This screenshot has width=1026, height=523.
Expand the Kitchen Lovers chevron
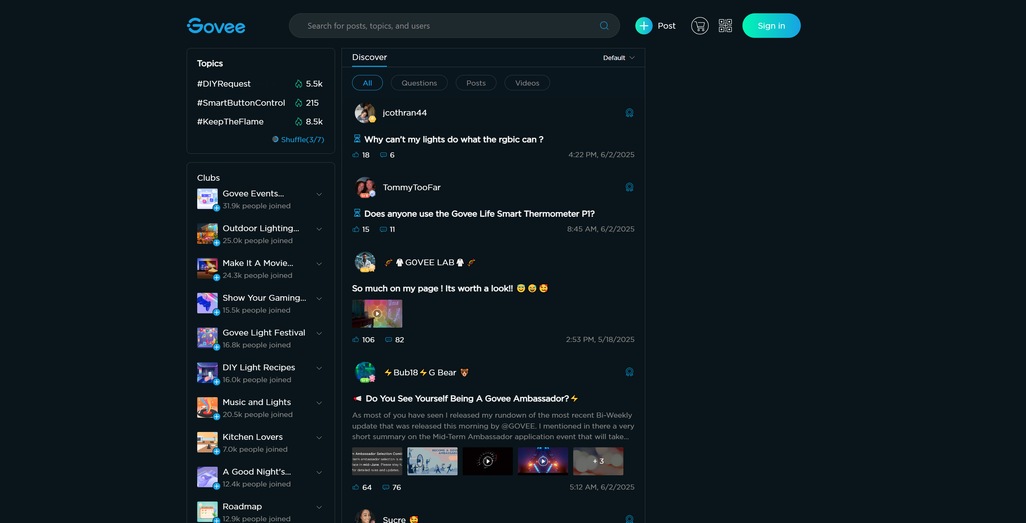[x=319, y=437]
